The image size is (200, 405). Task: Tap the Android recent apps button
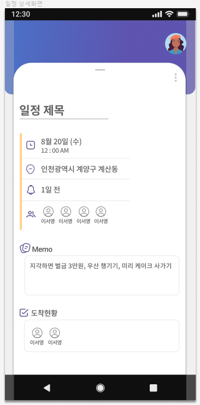pyautogui.click(x=154, y=388)
